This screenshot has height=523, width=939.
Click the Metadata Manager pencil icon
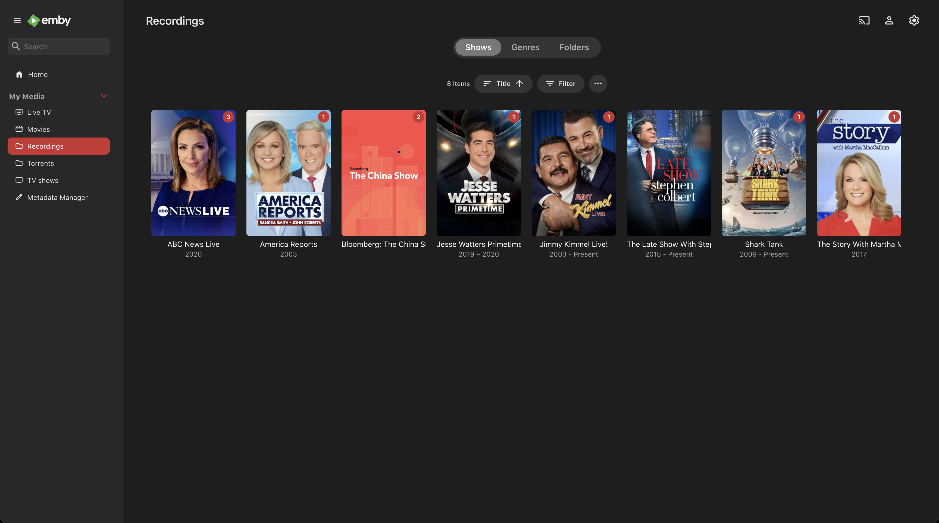coord(19,197)
